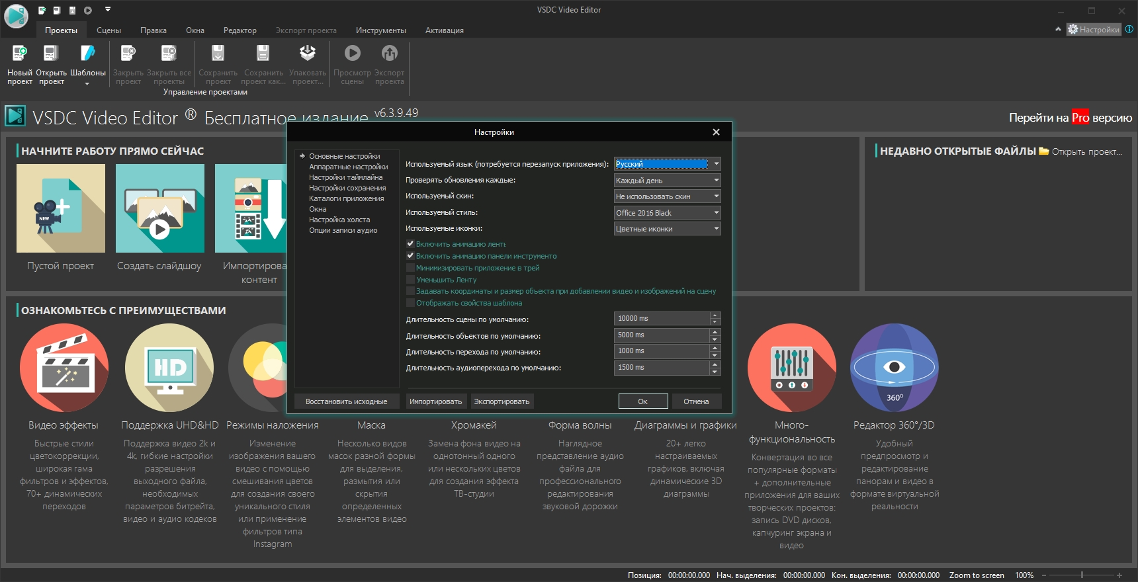The width and height of the screenshot is (1138, 582).
Task: Click the Восстановить исходные button
Action: 346,401
